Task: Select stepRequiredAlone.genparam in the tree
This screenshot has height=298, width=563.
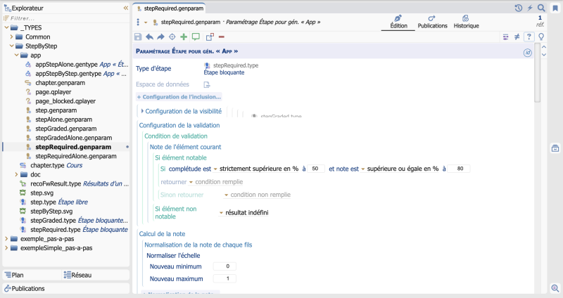Action: (x=76, y=156)
